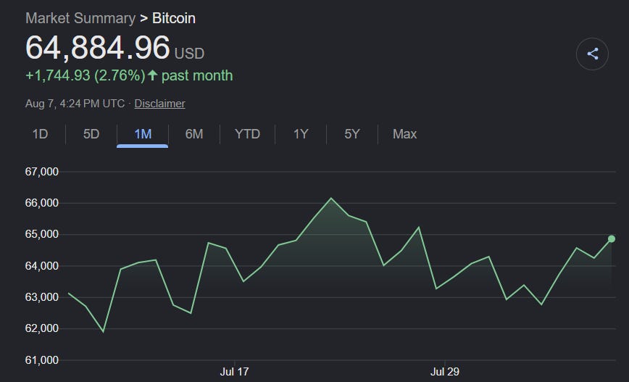Screen dimensions: 629x382
Task: Click the USD currency label
Action: (x=189, y=54)
